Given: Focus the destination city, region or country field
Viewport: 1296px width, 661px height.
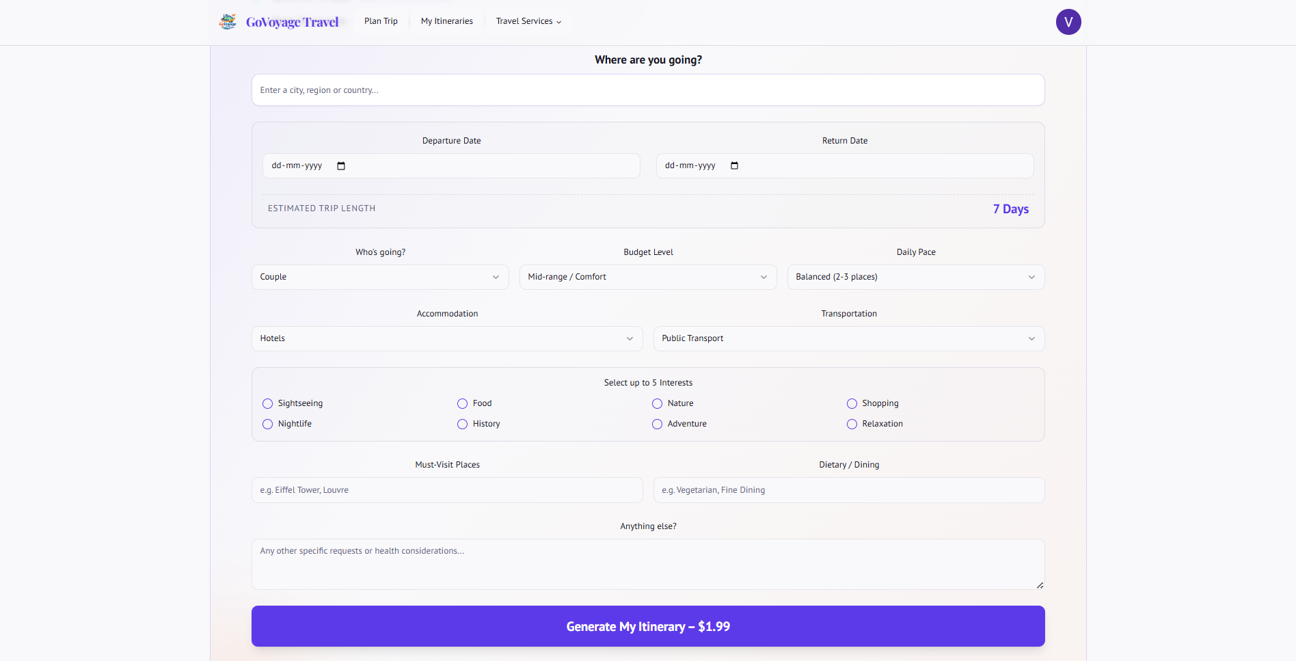Looking at the screenshot, I should [x=648, y=90].
